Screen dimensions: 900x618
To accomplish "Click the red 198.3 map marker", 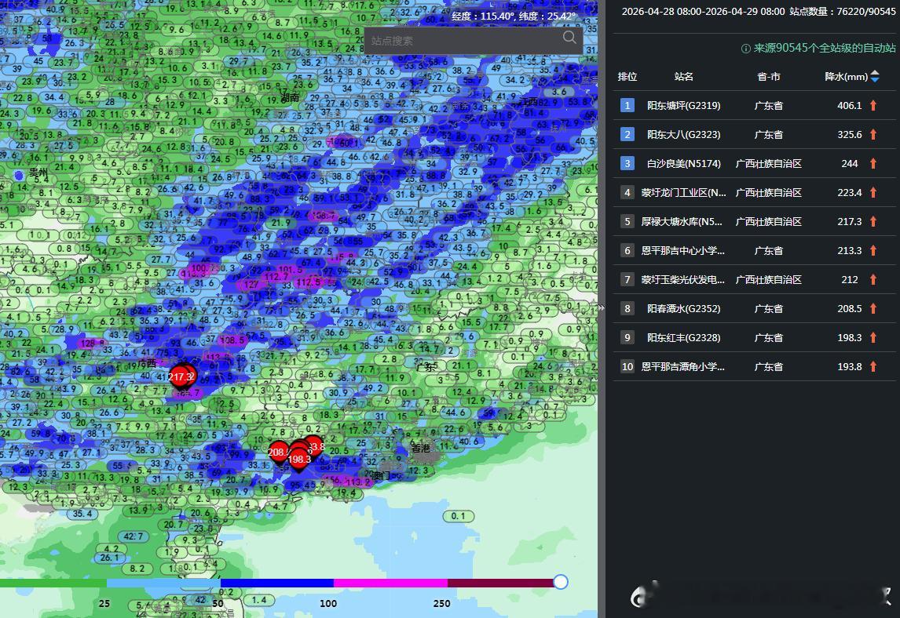I will pyautogui.click(x=299, y=459).
